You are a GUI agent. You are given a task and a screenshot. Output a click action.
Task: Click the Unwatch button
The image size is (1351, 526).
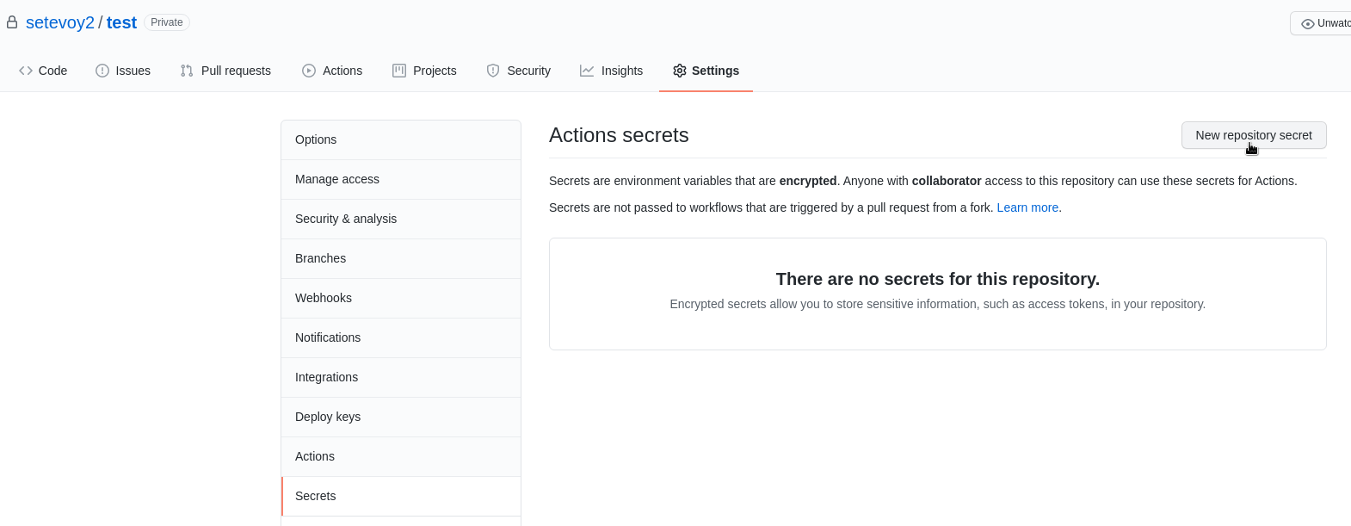click(x=1321, y=23)
